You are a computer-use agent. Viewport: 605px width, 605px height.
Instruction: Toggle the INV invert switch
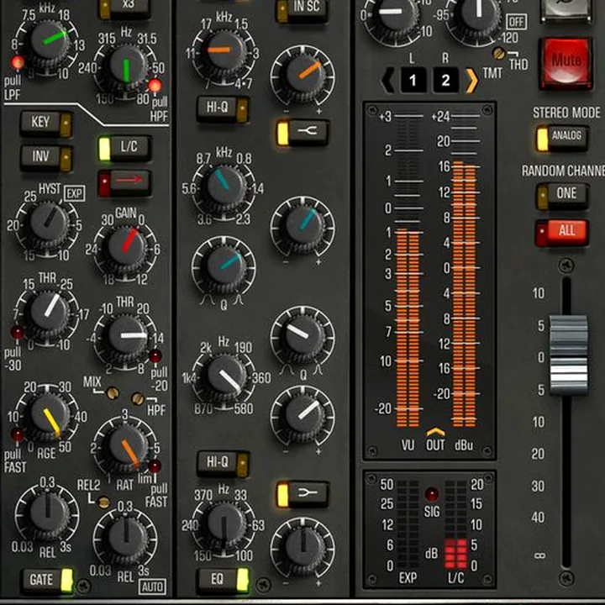tap(46, 157)
